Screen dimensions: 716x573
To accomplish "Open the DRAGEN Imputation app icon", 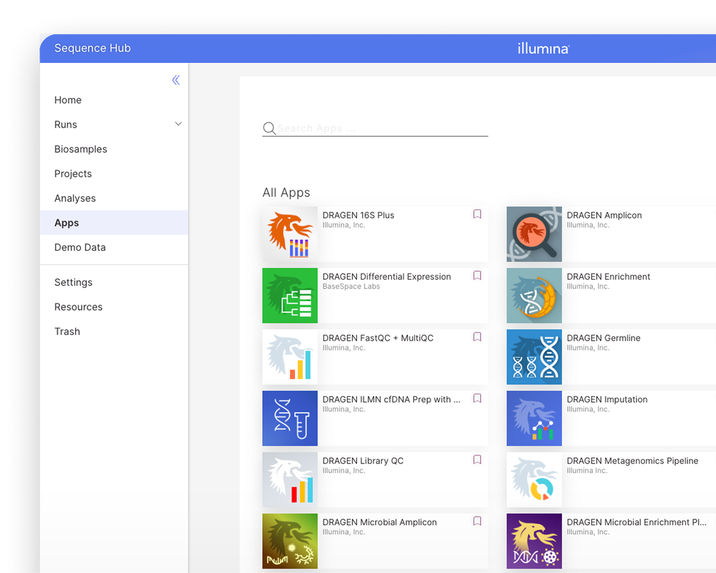I will 534,418.
